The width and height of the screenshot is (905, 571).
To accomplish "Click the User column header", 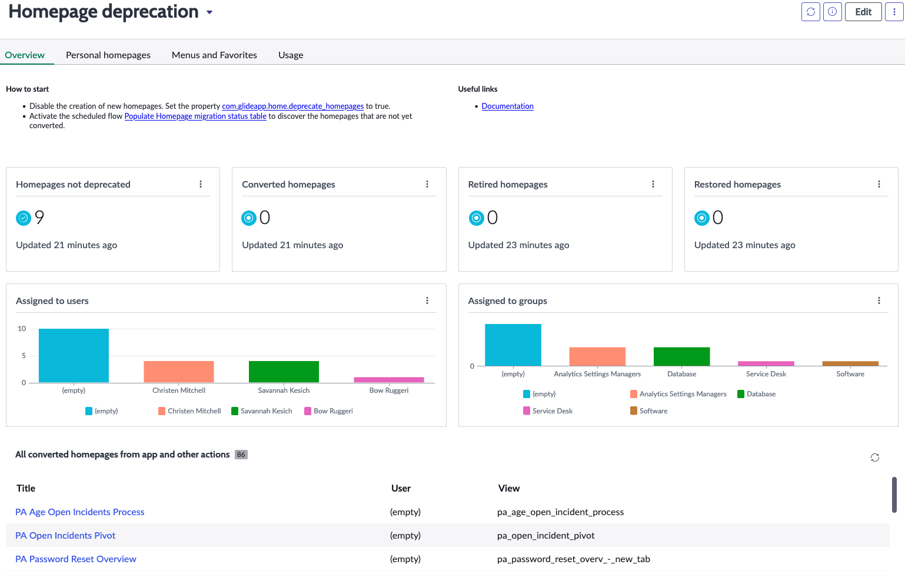I will [401, 488].
